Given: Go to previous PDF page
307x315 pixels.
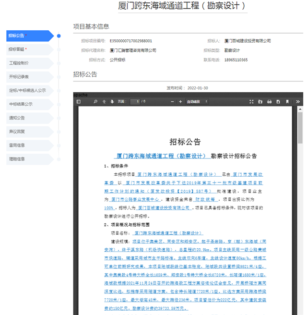Looking at the screenshot, I should click(x=104, y=102).
